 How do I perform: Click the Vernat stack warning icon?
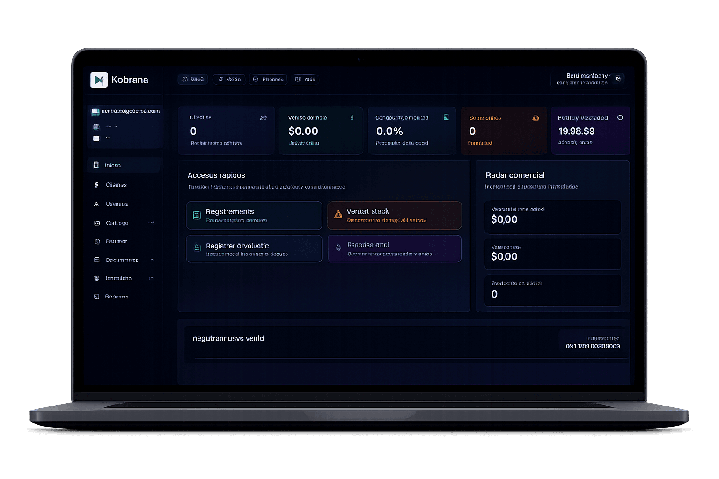coord(338,215)
